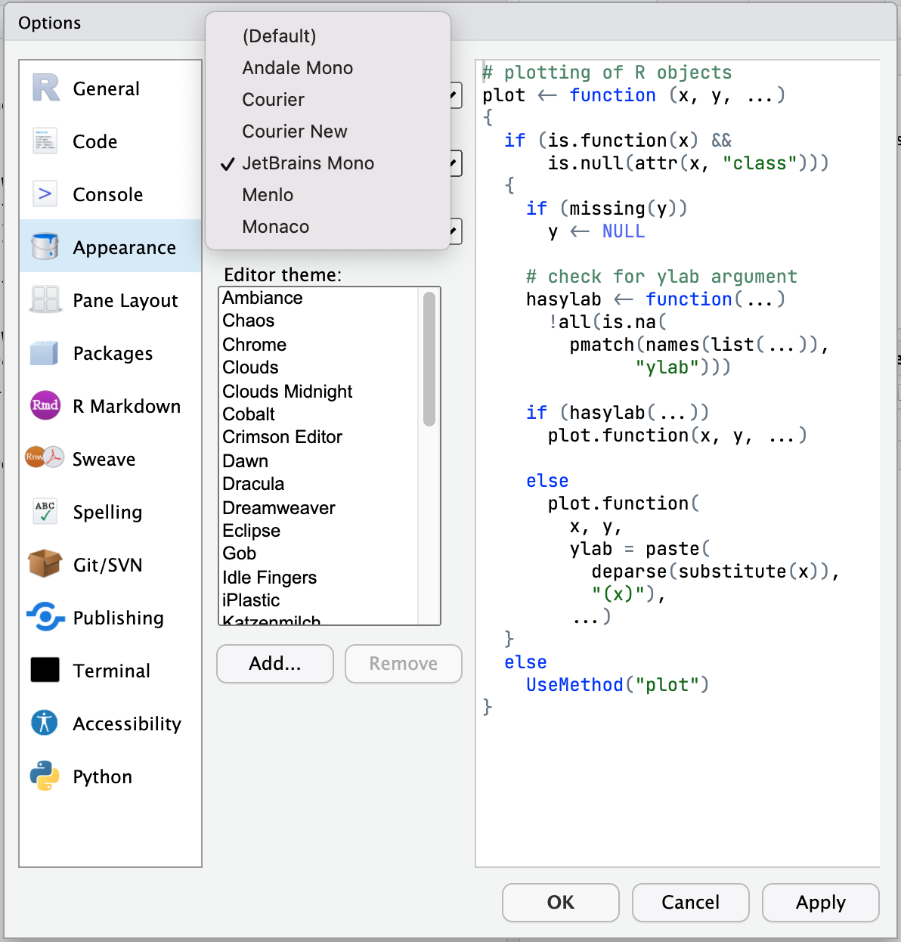Viewport: 901px width, 942px height.
Task: Select the Code settings icon
Action: [45, 141]
